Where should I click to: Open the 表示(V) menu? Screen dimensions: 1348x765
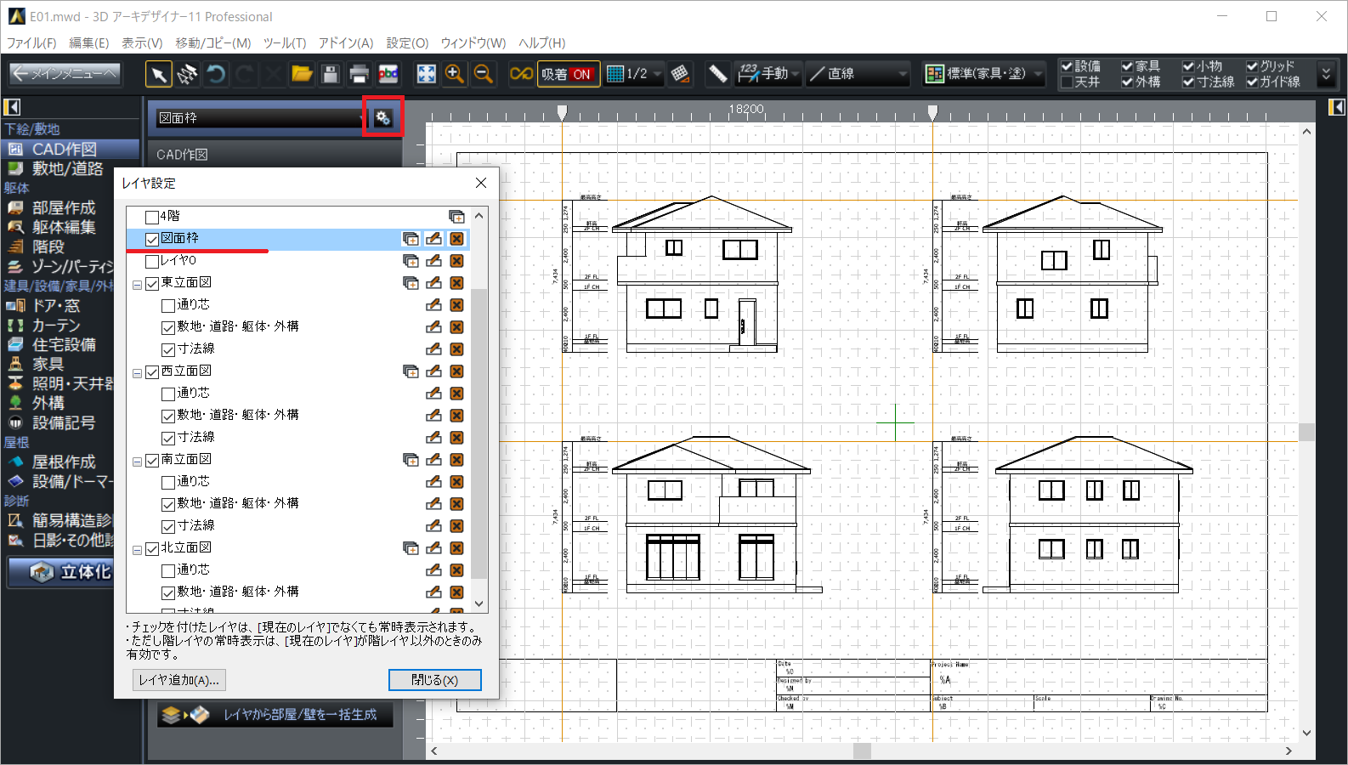click(x=141, y=42)
